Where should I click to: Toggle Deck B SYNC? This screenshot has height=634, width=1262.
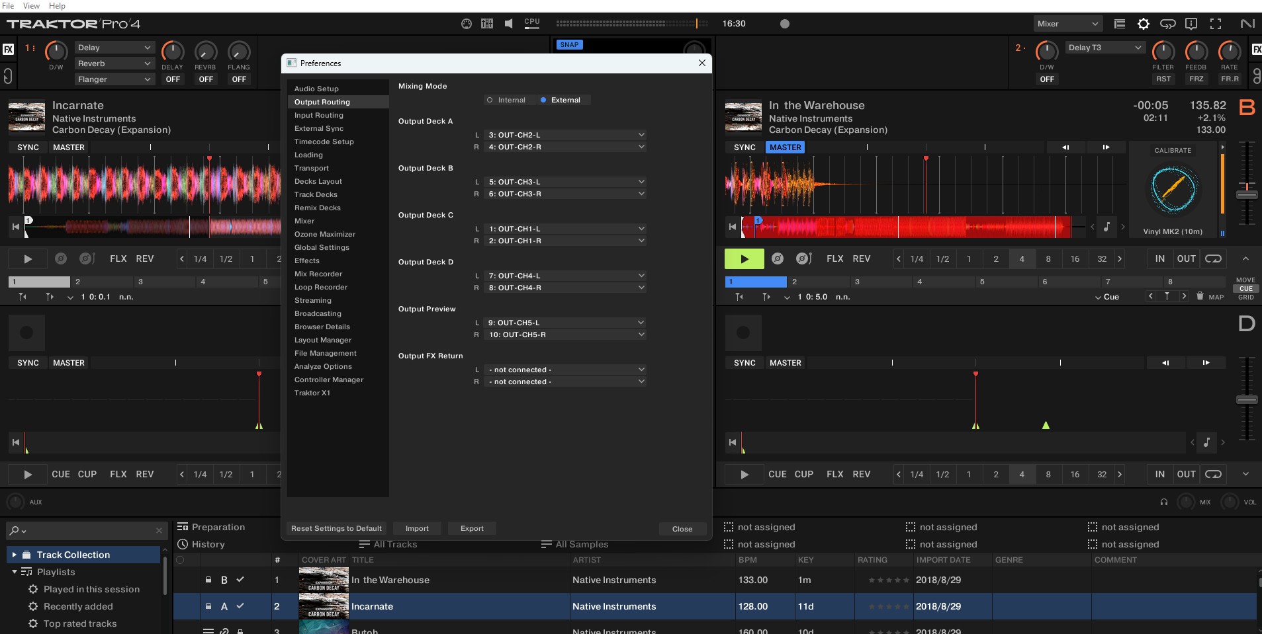click(x=744, y=147)
